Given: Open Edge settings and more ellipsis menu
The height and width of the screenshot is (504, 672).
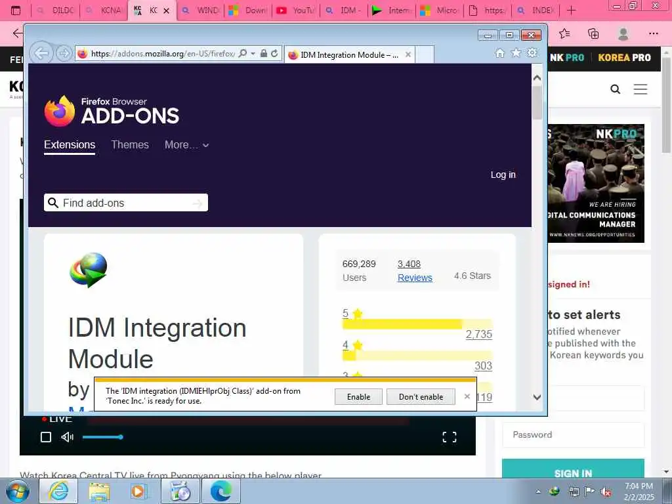Looking at the screenshot, I should (x=653, y=33).
